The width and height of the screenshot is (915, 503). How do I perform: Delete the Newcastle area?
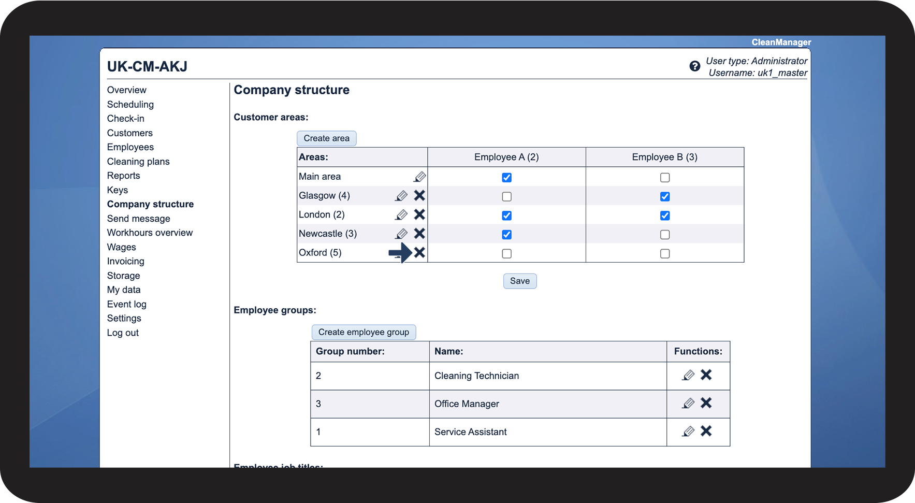419,234
